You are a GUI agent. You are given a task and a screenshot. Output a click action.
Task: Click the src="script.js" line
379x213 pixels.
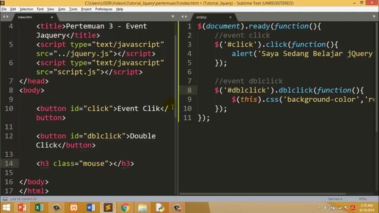click(89, 72)
